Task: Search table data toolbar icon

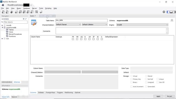Action: pyautogui.click(x=37, y=12)
